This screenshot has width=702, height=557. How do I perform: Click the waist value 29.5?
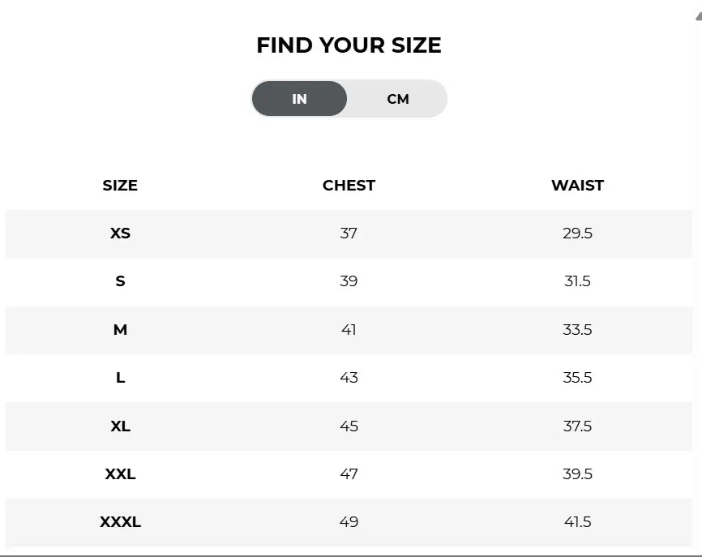[577, 234]
